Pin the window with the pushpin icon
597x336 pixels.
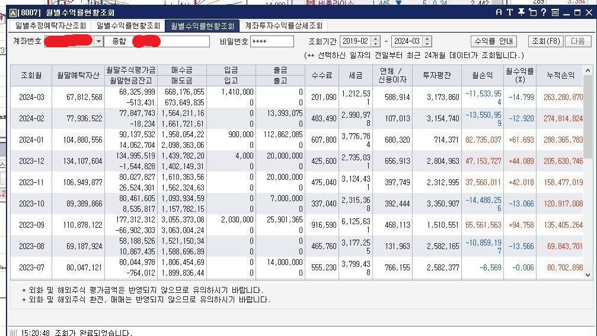(521, 12)
